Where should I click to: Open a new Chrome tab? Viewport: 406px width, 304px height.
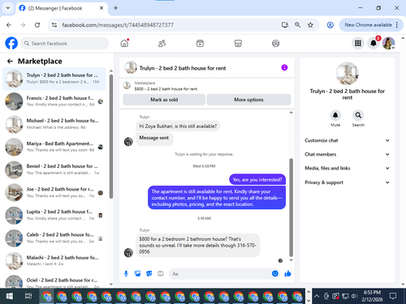coord(115,8)
